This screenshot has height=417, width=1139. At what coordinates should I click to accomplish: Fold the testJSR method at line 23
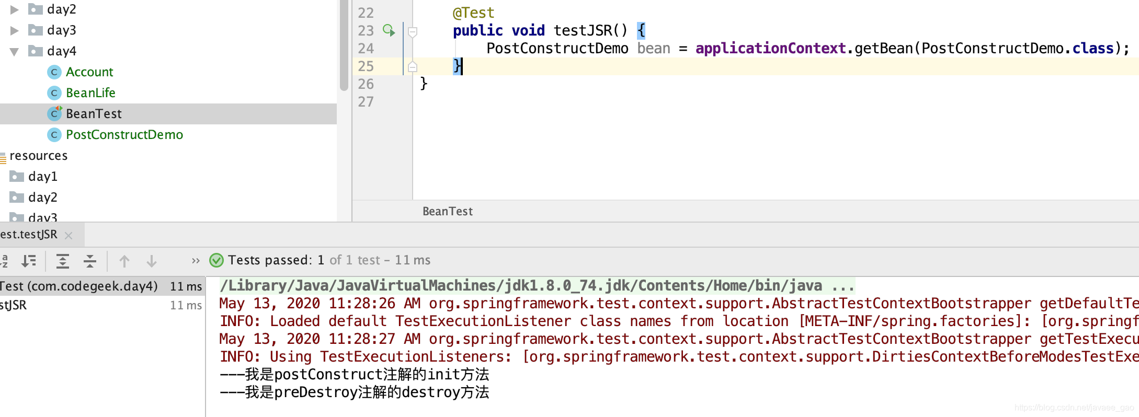coord(413,32)
